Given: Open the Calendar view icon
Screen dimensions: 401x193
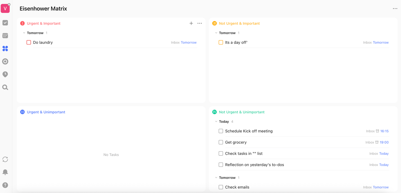Looking at the screenshot, I should pyautogui.click(x=5, y=36).
